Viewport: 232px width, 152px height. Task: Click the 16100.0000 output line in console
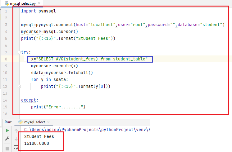[37, 143]
